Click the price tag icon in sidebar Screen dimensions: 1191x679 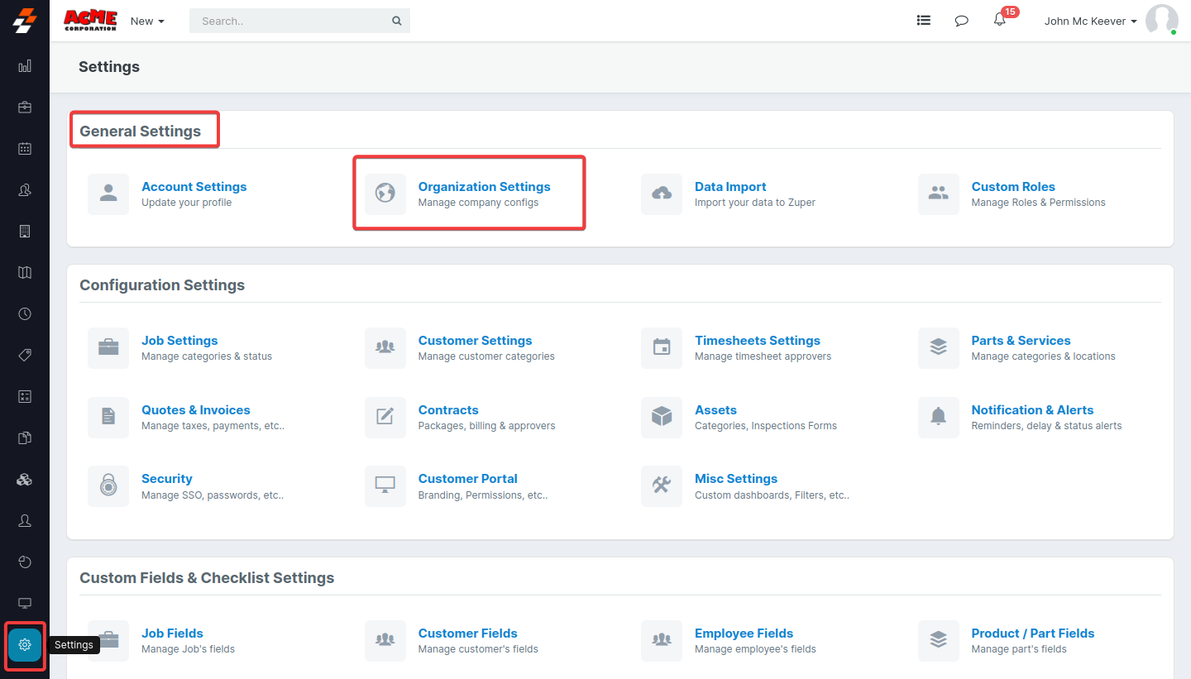[25, 356]
